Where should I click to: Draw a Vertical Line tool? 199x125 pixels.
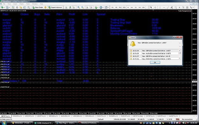[160, 7]
